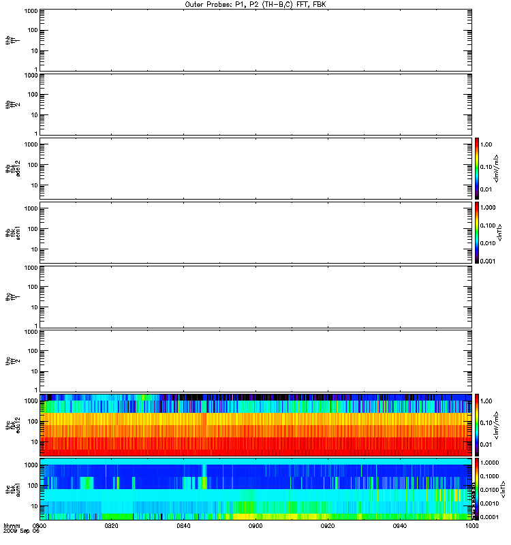
Task: Click the empty thc fff 1 plot panel
Action: pos(256,297)
